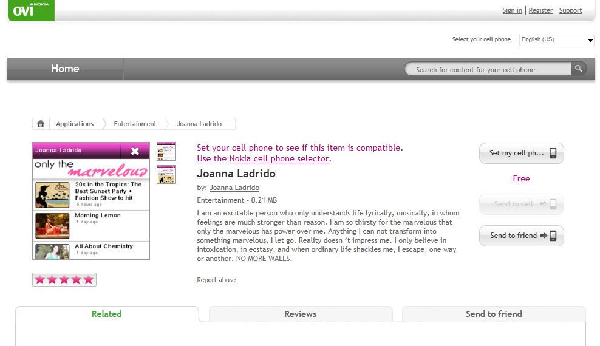Click the Joanna Ladrido breadcrumb item
The width and height of the screenshot is (600, 346).
(199, 124)
